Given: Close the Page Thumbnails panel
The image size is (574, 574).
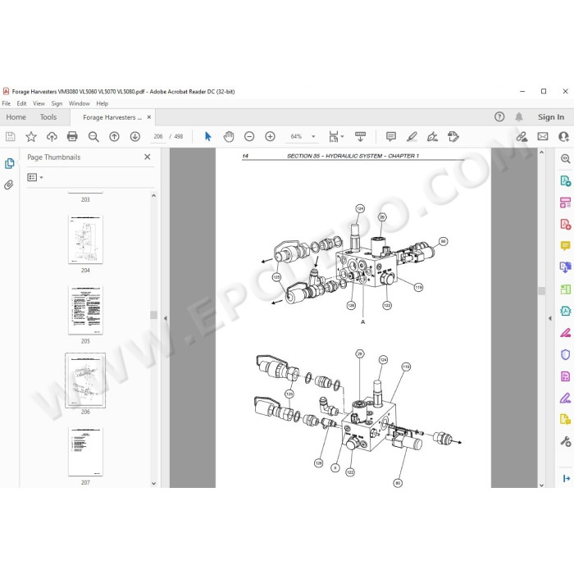Looking at the screenshot, I should [147, 157].
